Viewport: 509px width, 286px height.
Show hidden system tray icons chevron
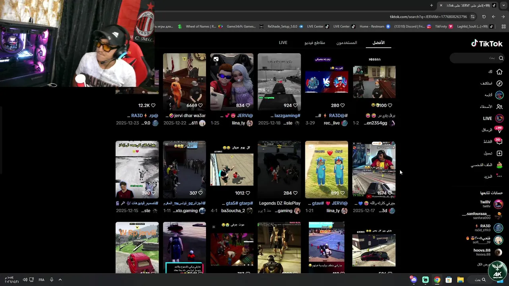click(x=60, y=280)
